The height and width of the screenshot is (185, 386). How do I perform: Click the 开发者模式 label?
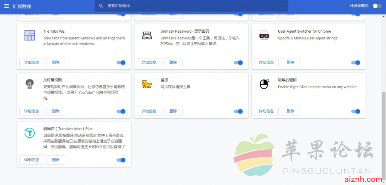click(359, 6)
